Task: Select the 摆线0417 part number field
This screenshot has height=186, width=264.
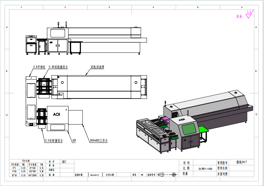Action: [x=241, y=163]
